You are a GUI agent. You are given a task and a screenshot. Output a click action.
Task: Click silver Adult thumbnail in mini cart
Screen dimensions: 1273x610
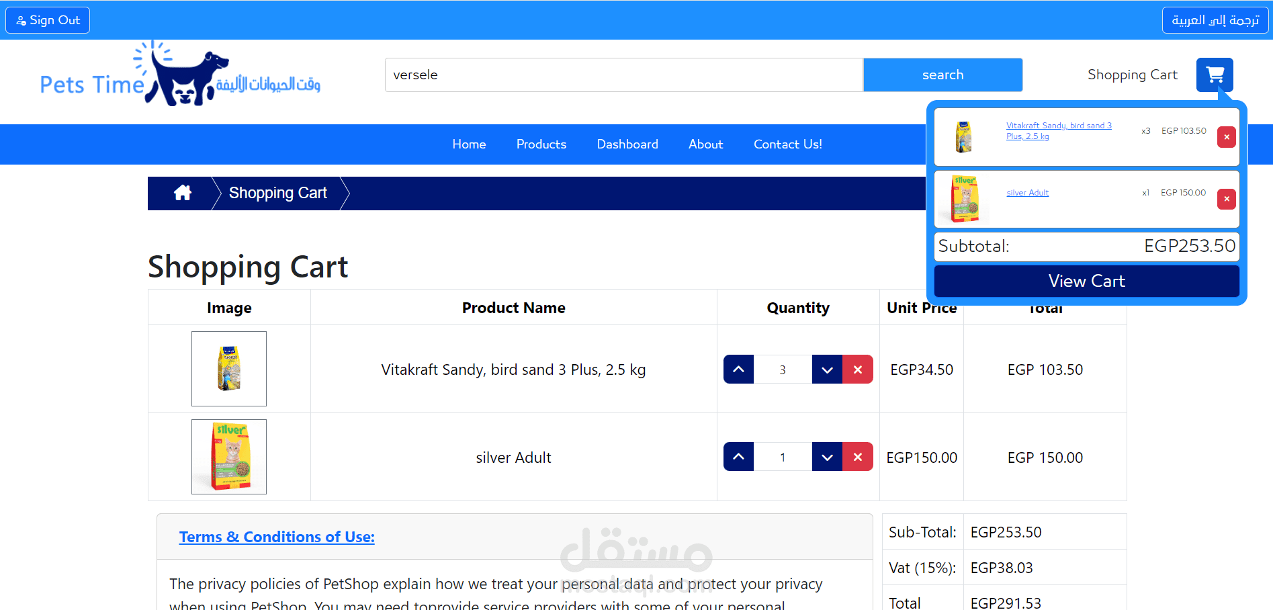click(x=965, y=199)
